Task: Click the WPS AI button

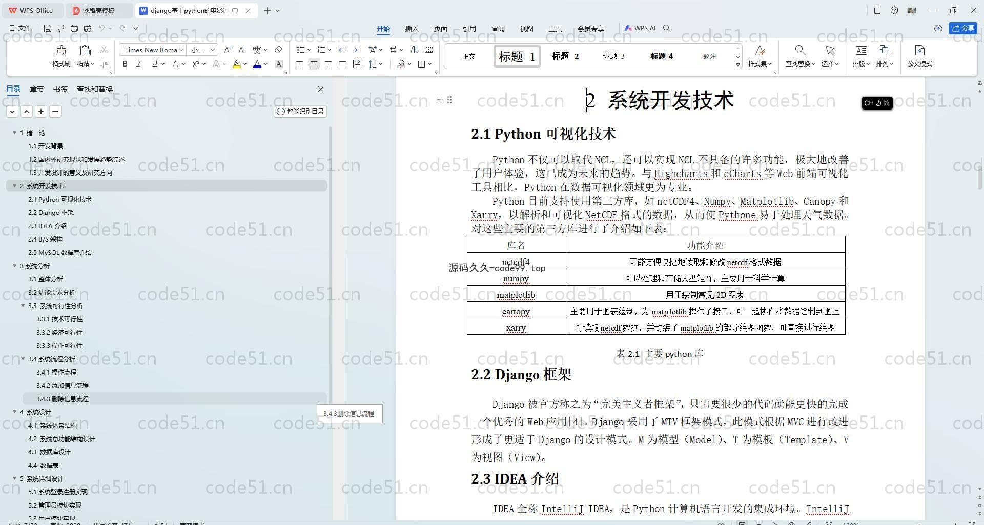Action: click(x=640, y=28)
